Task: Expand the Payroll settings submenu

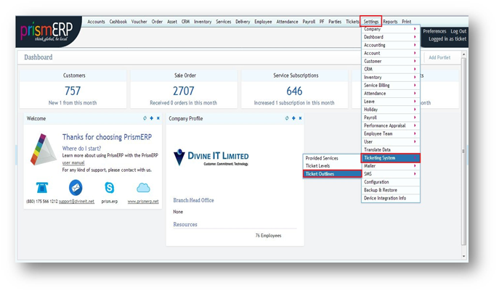Action: (x=391, y=117)
